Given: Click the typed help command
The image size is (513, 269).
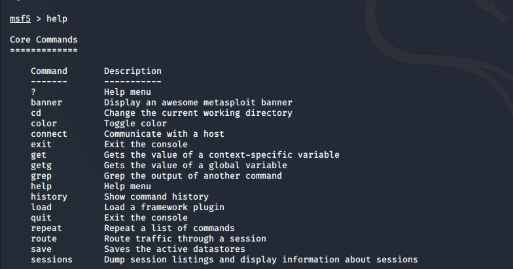Looking at the screenshot, I should (x=56, y=18).
